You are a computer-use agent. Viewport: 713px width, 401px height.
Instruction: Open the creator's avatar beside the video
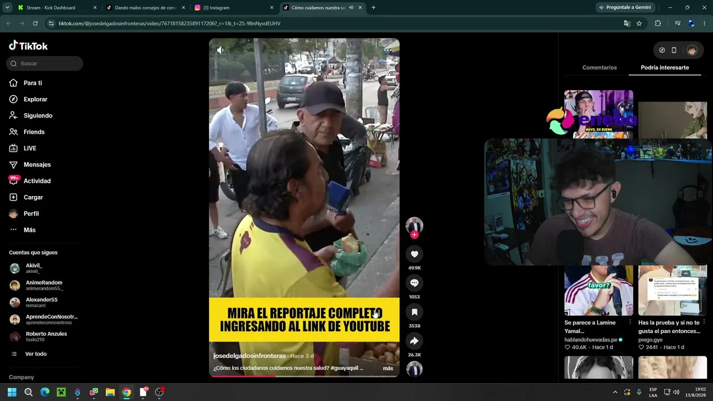pos(414,225)
